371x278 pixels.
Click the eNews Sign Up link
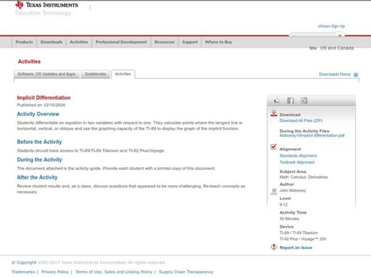[331, 26]
